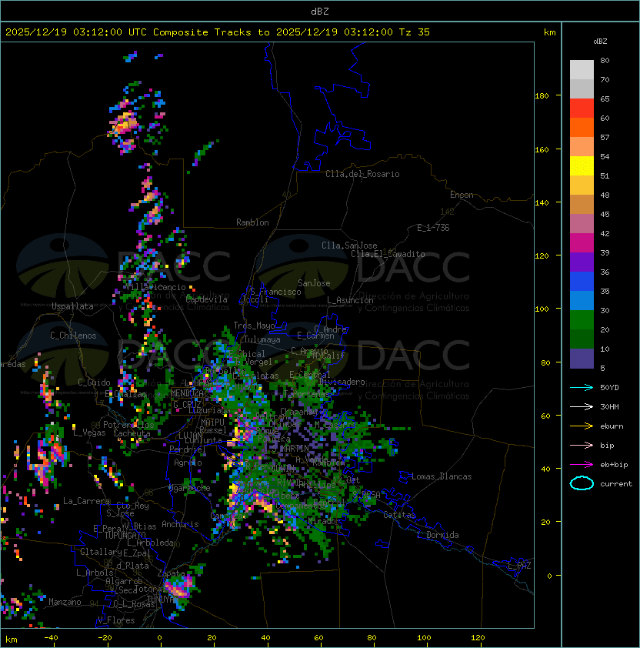Viewport: 640px width, 648px height.
Task: Click the 'Agrelo' map label
Action: [188, 463]
